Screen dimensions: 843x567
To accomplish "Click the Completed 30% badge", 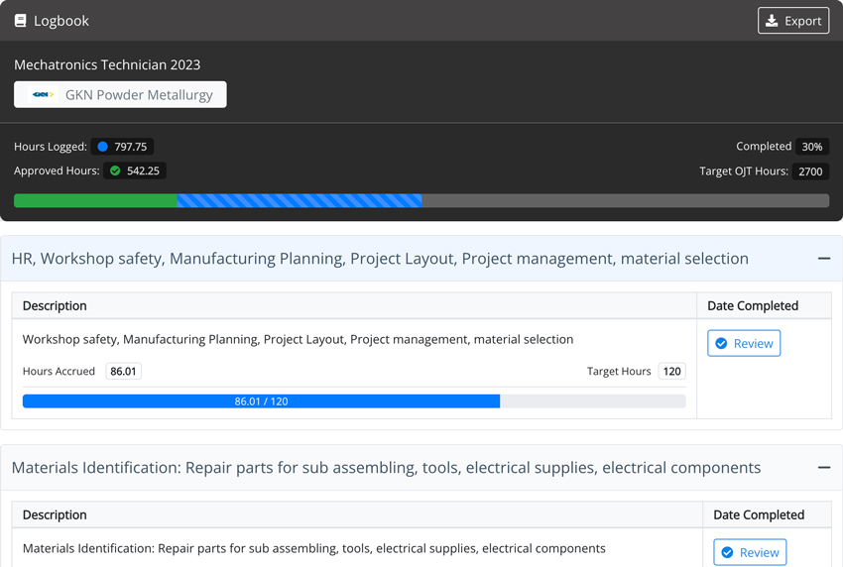I will [811, 147].
